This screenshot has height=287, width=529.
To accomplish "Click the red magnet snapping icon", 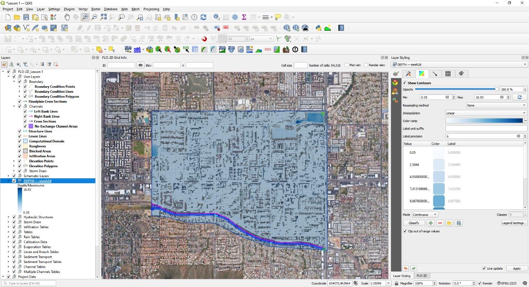I will click(204, 38).
